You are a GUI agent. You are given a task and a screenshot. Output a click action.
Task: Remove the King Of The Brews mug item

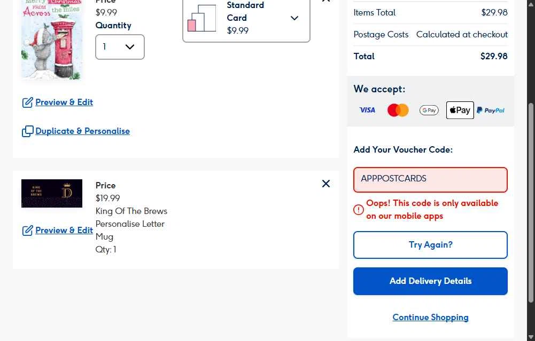[x=326, y=184]
